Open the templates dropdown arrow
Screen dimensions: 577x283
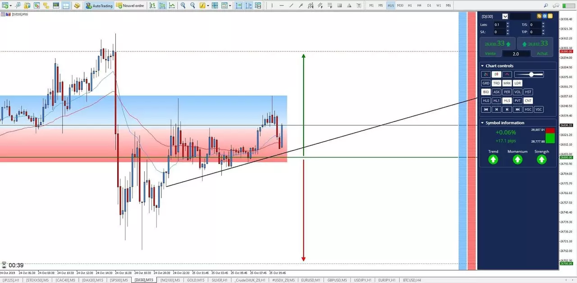pos(230,5)
